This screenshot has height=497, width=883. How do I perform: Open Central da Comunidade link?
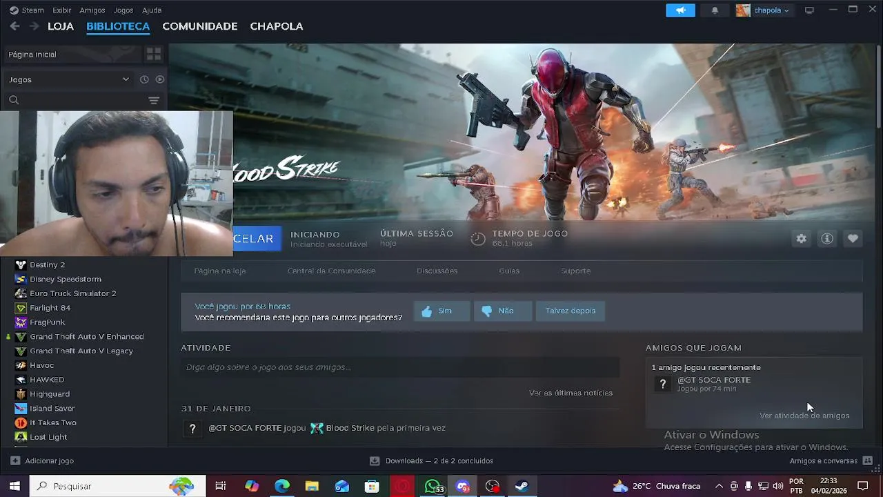[x=332, y=271]
